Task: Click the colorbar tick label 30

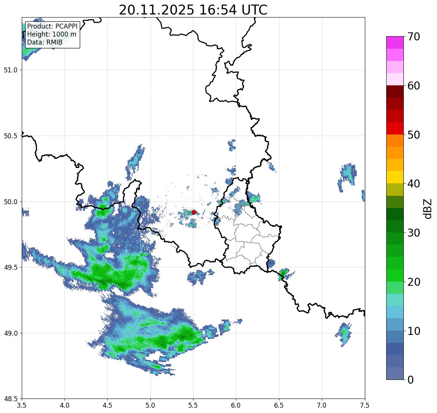Action: click(x=414, y=233)
